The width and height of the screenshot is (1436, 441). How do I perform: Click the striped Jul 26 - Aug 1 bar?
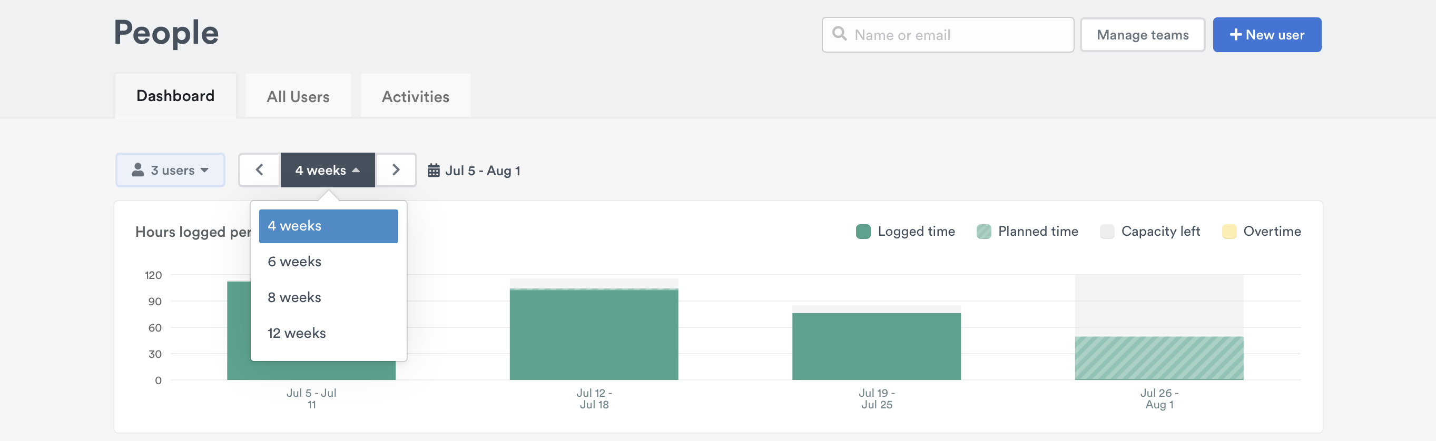(1159, 358)
